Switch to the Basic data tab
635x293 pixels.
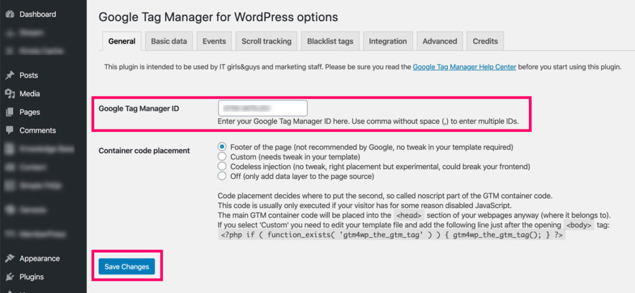[169, 42]
